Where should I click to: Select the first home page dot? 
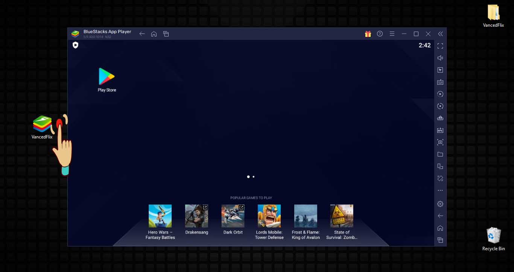tap(248, 176)
